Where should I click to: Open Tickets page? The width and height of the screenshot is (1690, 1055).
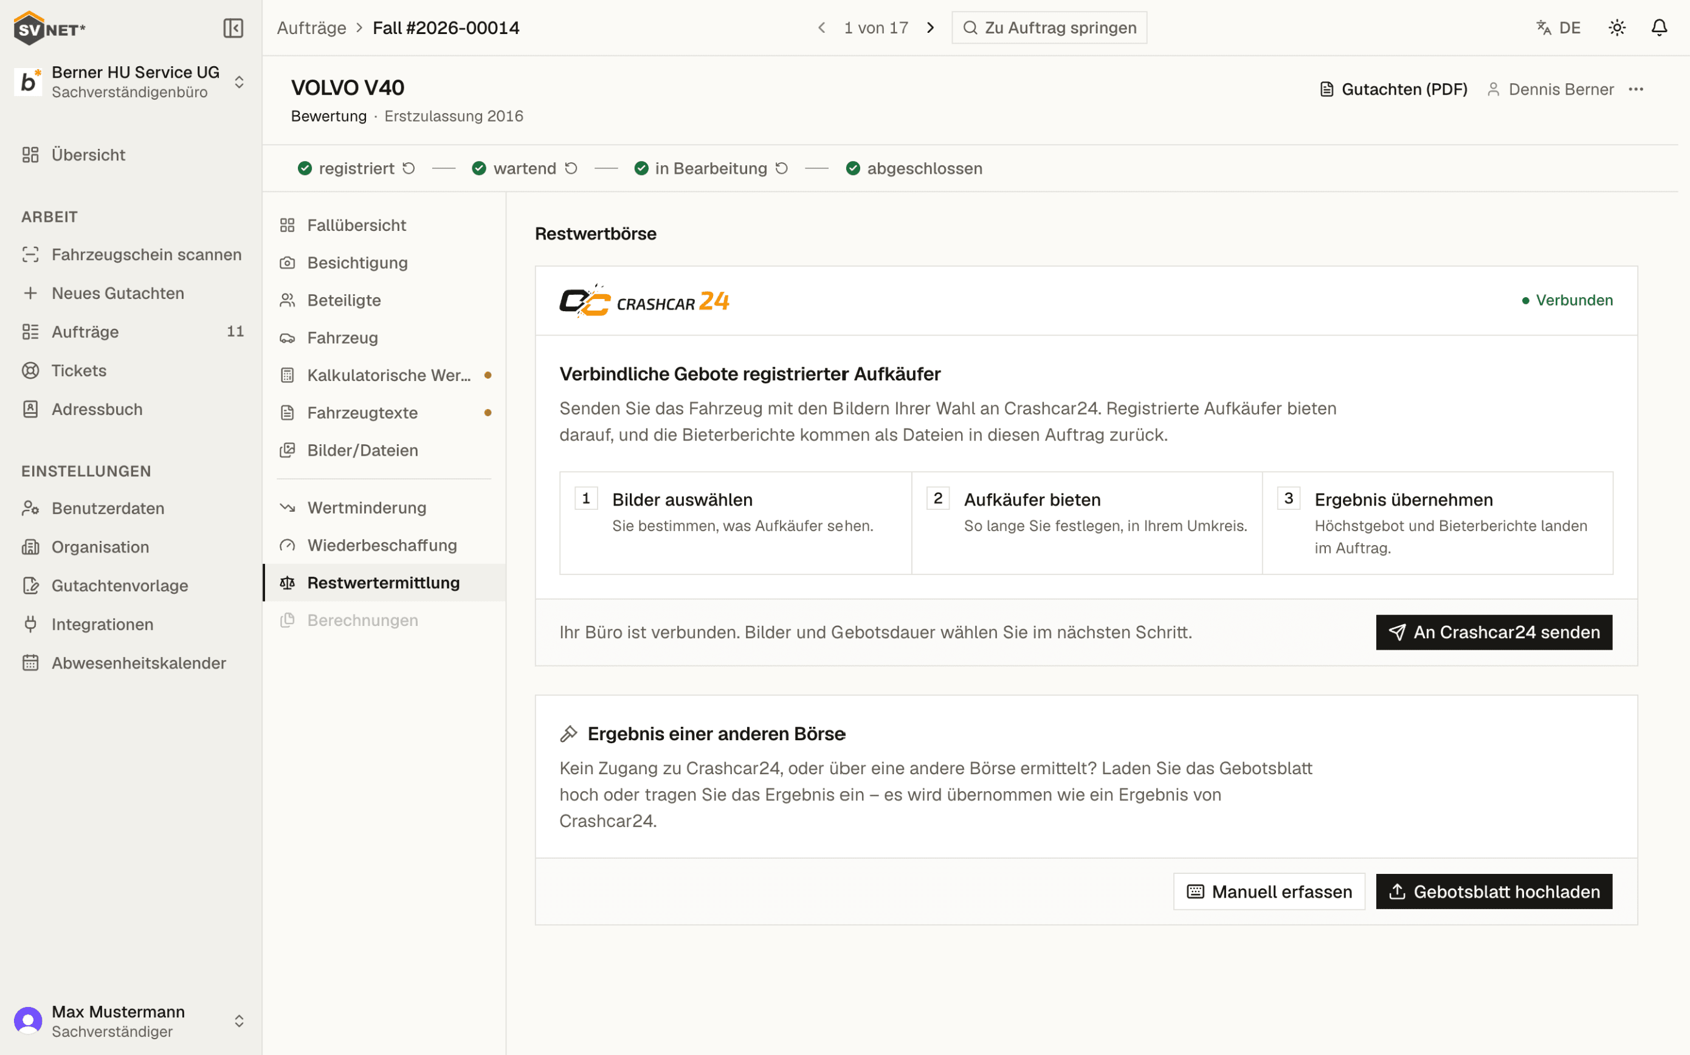(x=131, y=370)
